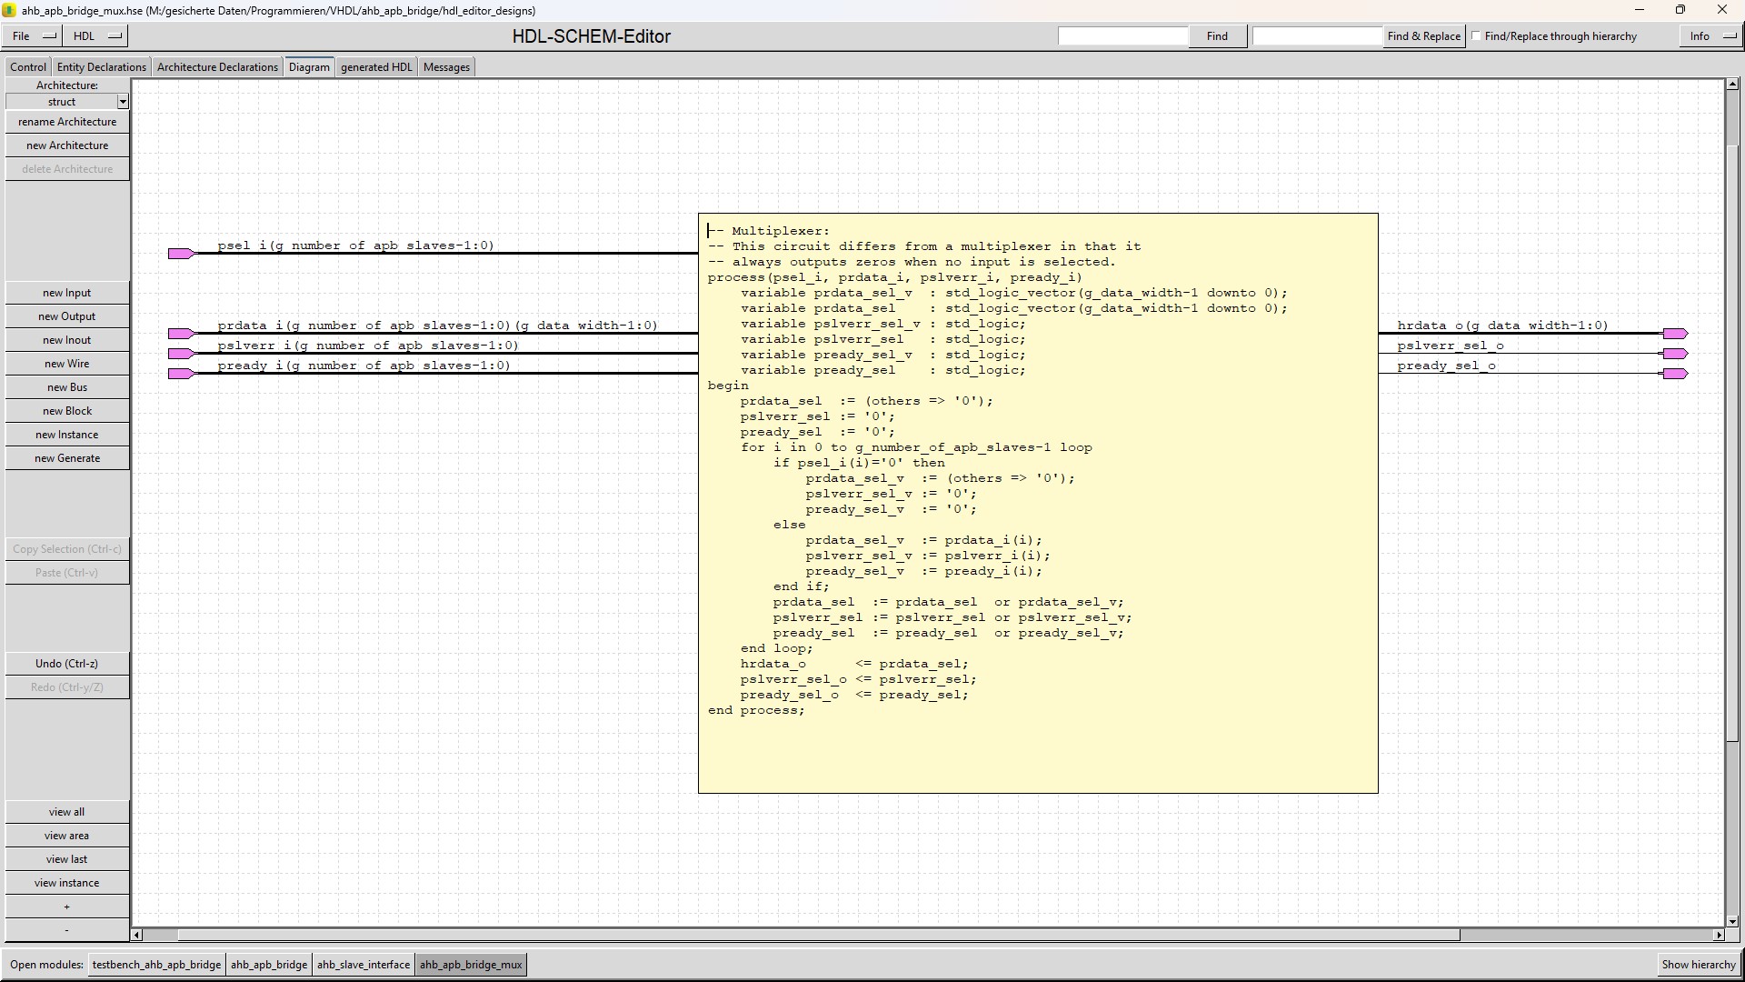Click the pslverr_i input port symbol
The width and height of the screenshot is (1745, 982).
[181, 354]
